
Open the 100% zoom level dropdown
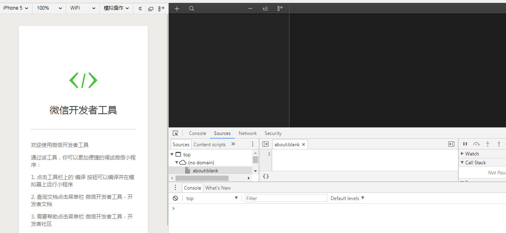coord(49,8)
